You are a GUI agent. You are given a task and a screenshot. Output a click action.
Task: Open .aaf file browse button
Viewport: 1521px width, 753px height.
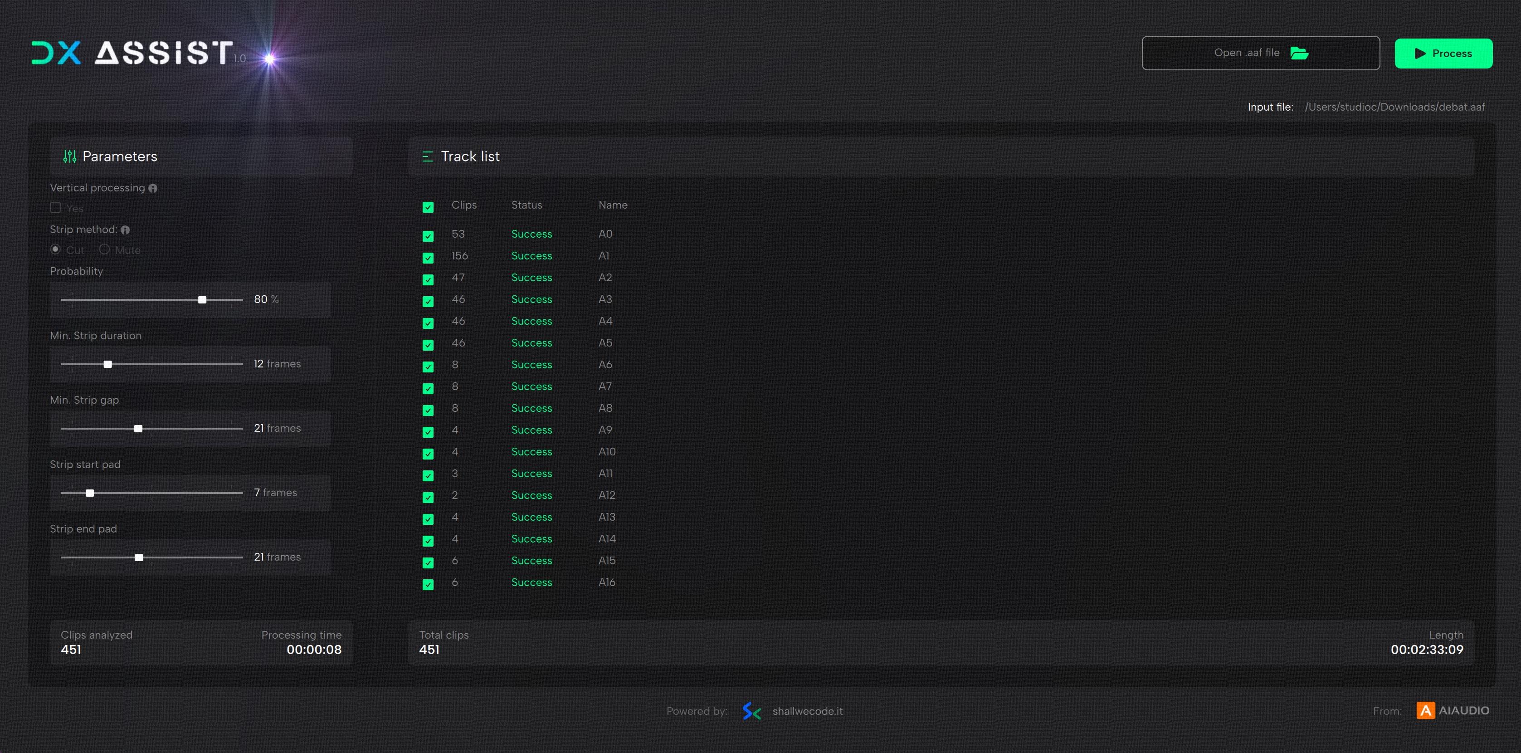[1261, 53]
